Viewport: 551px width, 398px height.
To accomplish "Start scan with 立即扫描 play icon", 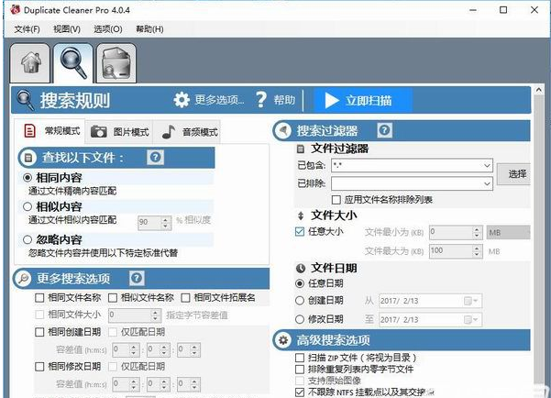I will point(331,101).
